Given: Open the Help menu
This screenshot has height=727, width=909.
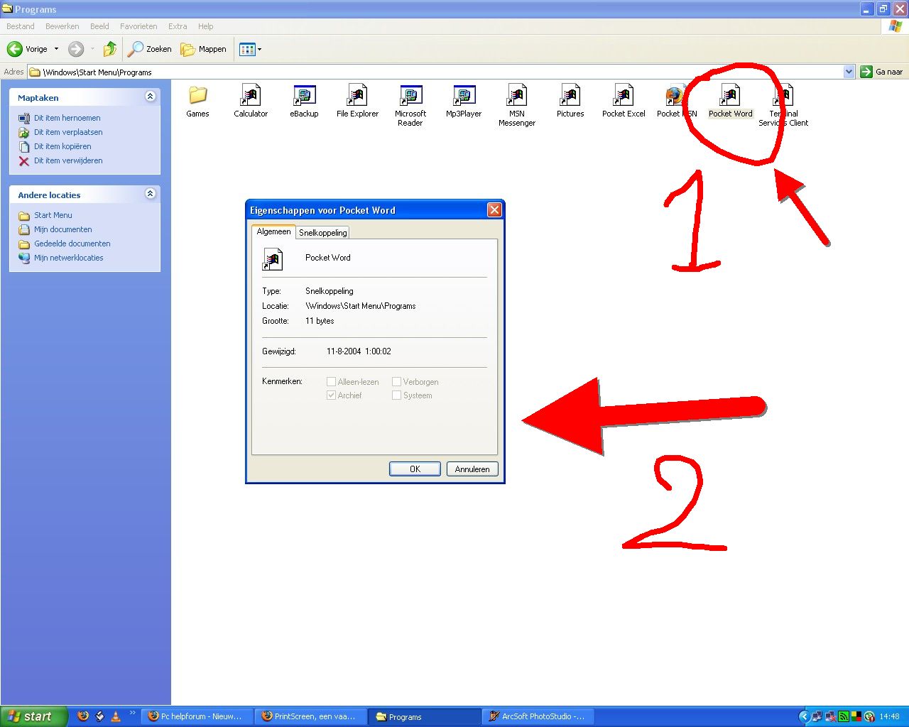Looking at the screenshot, I should point(206,26).
